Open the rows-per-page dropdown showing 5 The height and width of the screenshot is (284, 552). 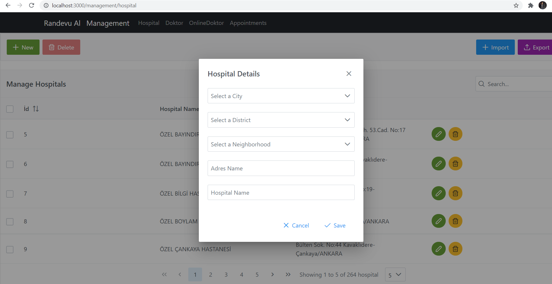point(395,274)
